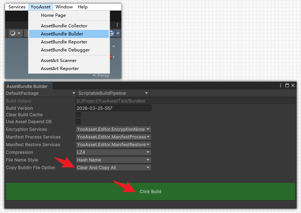Click the Build Version label
The width and height of the screenshot is (301, 213).
19,108
